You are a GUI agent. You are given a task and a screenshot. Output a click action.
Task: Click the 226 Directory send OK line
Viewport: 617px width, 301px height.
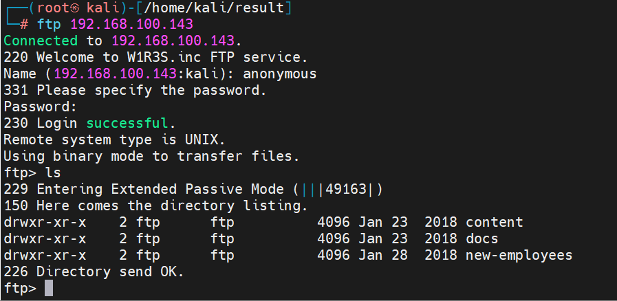(94, 271)
